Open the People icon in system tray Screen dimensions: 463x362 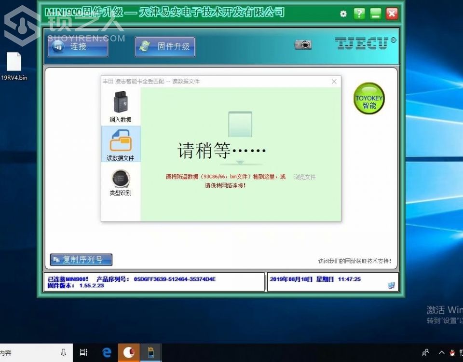(425, 352)
